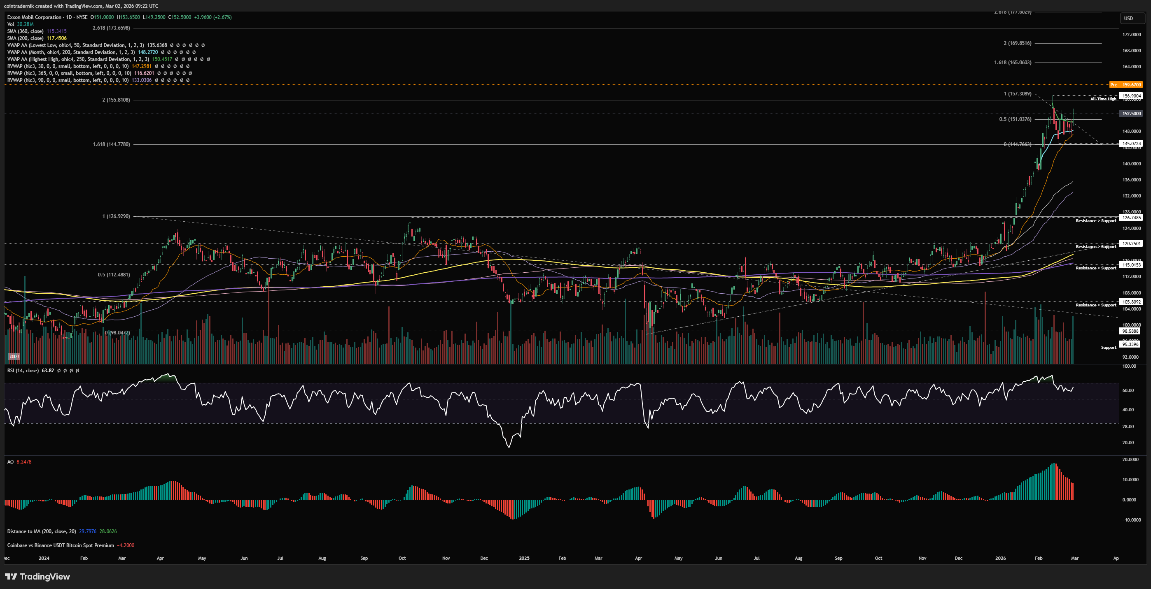
Task: Open Distance to MA indicator pane label
Action: (x=41, y=531)
